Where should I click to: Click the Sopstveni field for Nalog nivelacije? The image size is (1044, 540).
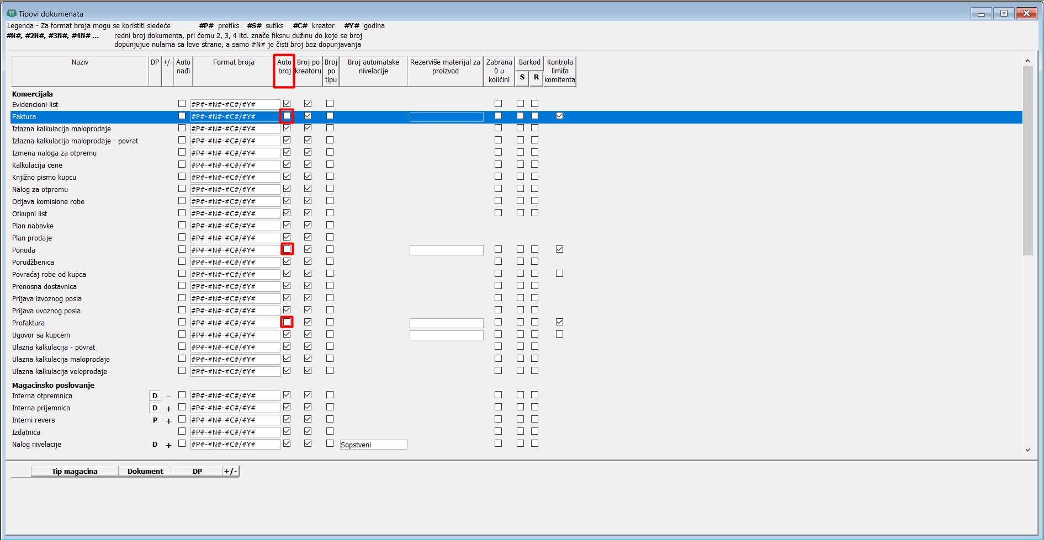click(373, 445)
